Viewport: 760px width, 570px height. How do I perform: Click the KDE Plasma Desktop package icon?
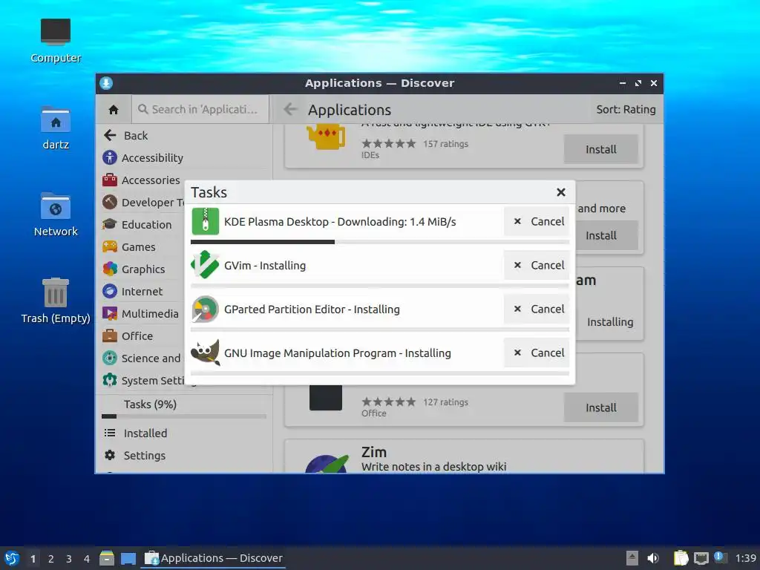(205, 221)
